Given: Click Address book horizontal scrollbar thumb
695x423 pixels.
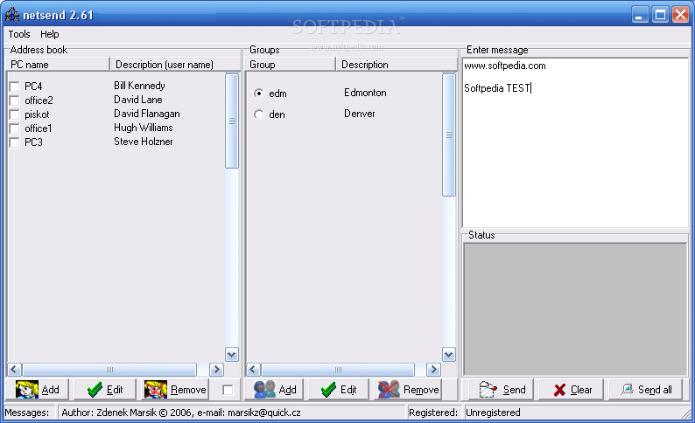Looking at the screenshot, I should coord(109,370).
